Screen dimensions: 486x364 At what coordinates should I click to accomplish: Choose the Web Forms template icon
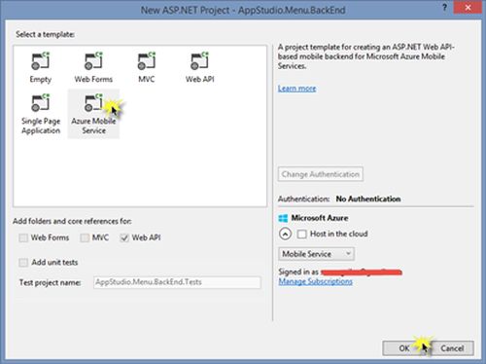coord(93,61)
